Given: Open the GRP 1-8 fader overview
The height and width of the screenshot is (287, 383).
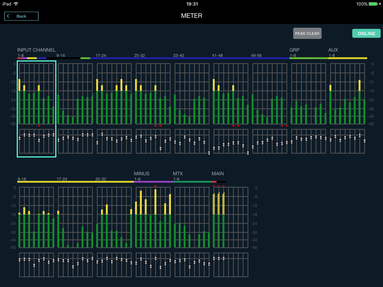Looking at the screenshot, I should click(309, 141).
